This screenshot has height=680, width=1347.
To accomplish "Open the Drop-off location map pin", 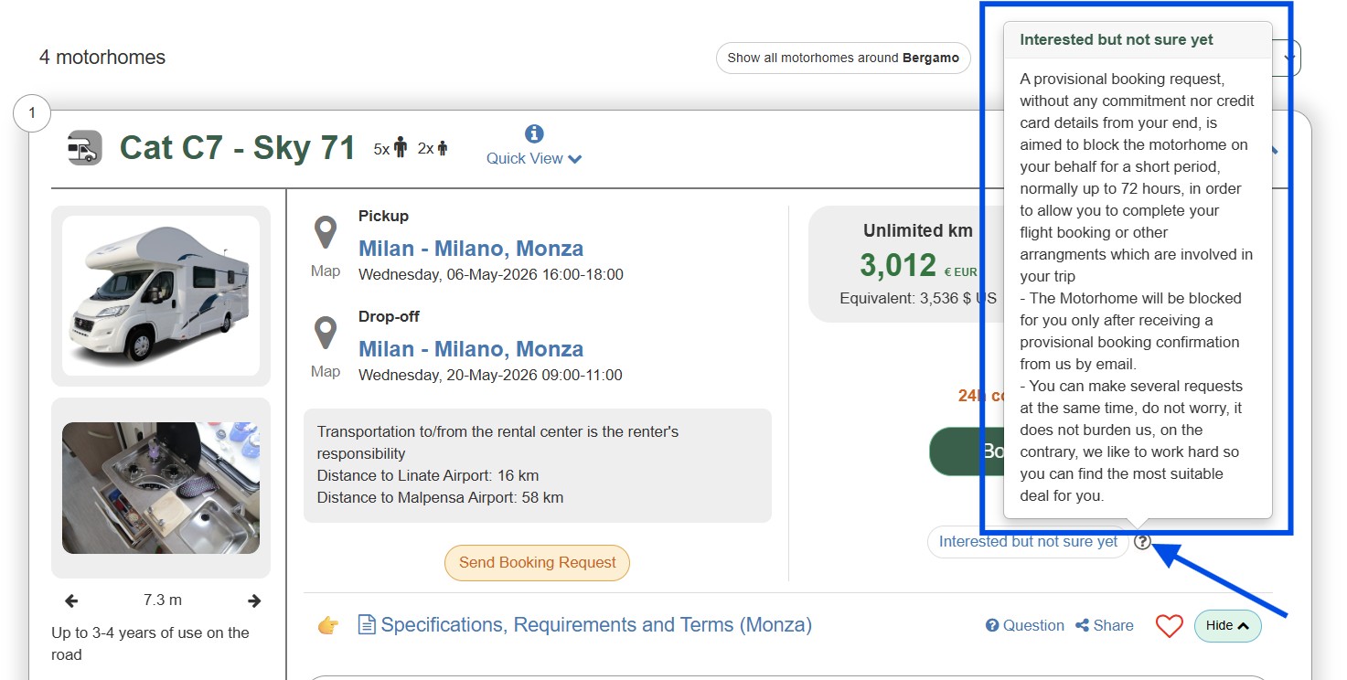I will click(x=326, y=335).
